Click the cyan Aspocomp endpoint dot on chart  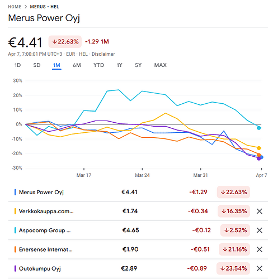259,128
